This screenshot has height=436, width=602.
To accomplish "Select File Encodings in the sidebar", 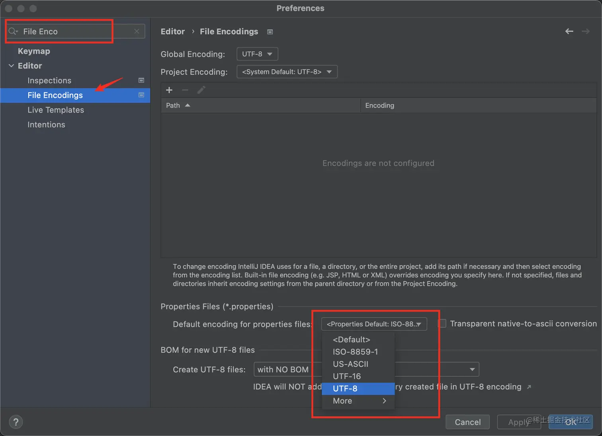I will click(x=75, y=95).
